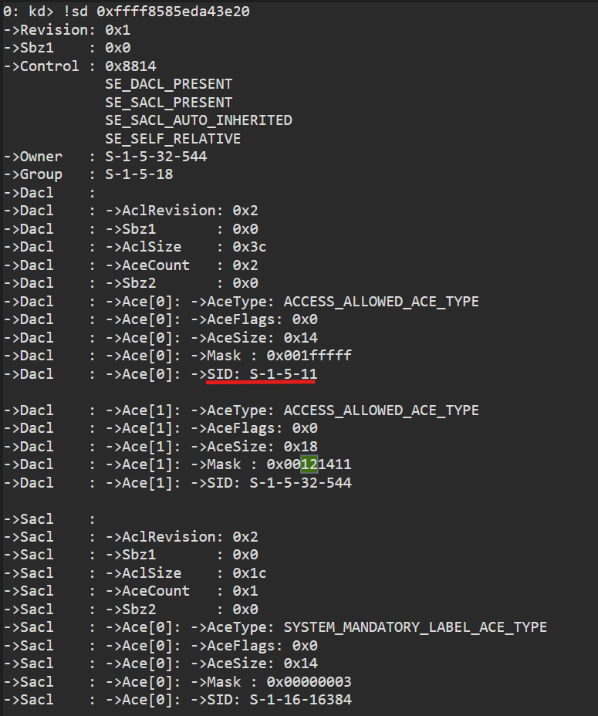Screen dimensions: 598x716
Task: Select the Owner SID S-1-5-32-544
Action: pyautogui.click(x=156, y=157)
